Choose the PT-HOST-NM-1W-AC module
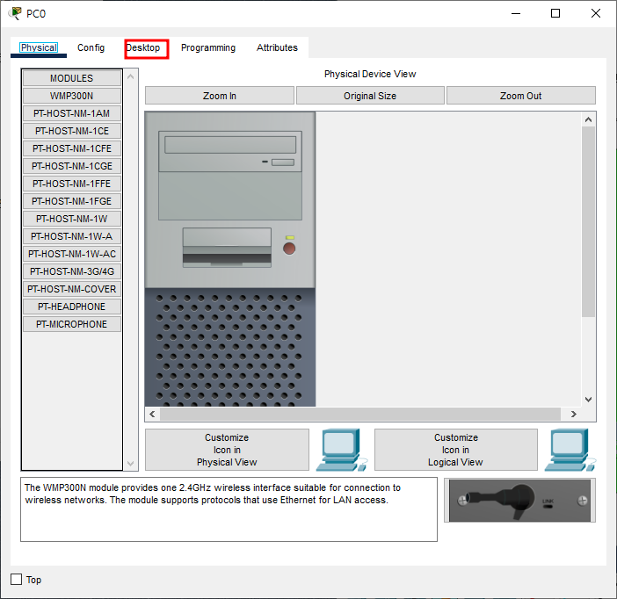 (x=71, y=254)
